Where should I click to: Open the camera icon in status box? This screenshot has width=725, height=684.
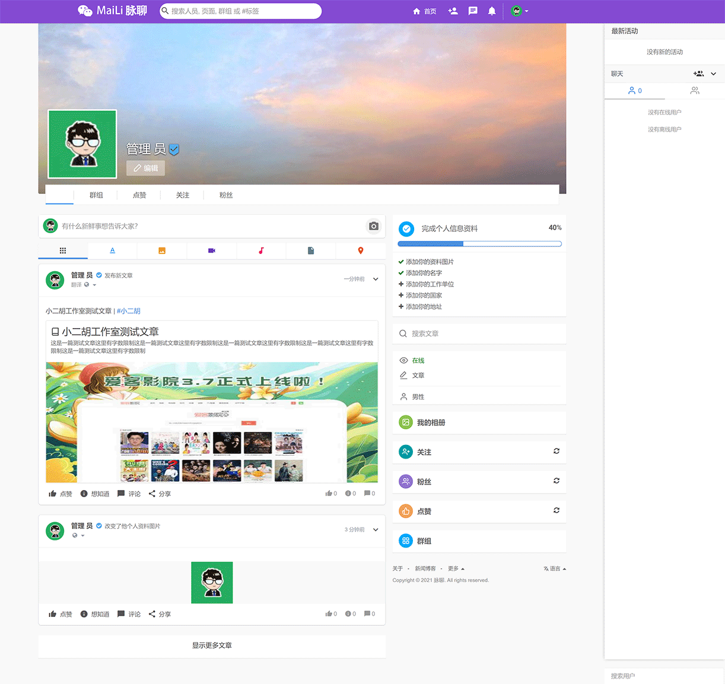click(x=373, y=226)
